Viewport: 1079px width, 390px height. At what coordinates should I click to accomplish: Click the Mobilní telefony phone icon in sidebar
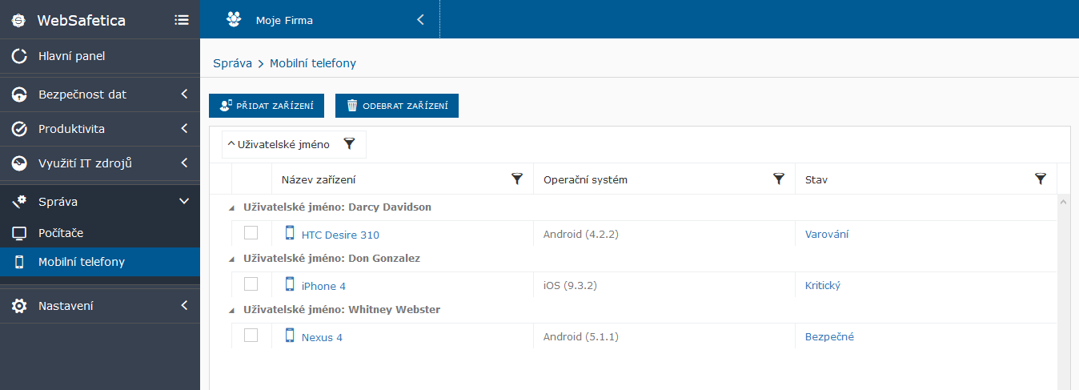pyautogui.click(x=20, y=262)
